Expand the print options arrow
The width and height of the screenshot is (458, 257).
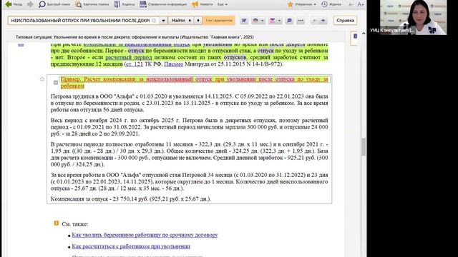click(x=263, y=21)
